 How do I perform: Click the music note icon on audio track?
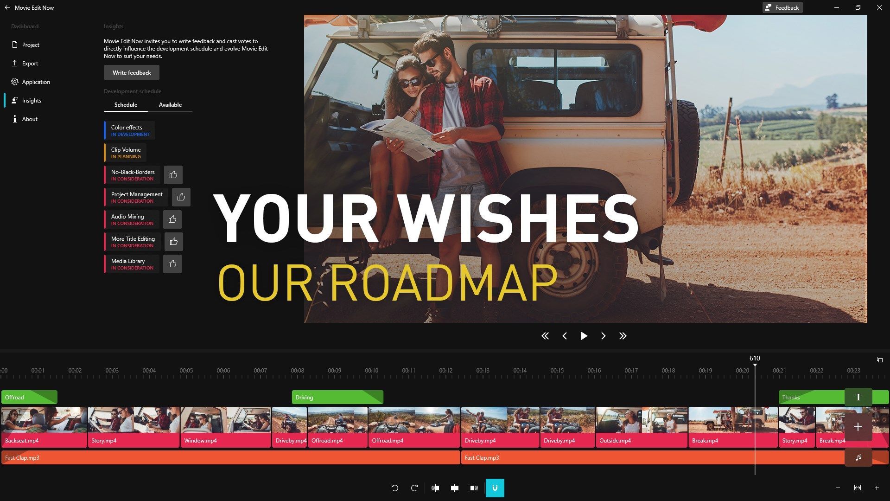coord(859,457)
